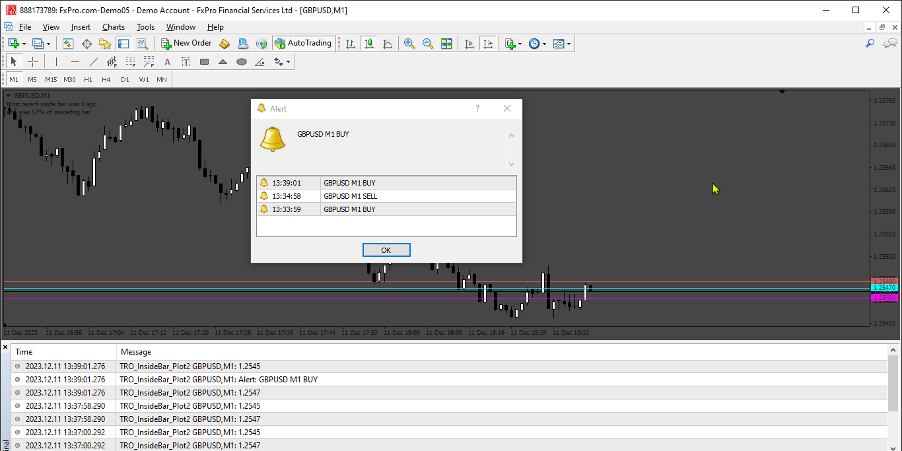Open the File menu
The image size is (902, 451).
pos(25,27)
